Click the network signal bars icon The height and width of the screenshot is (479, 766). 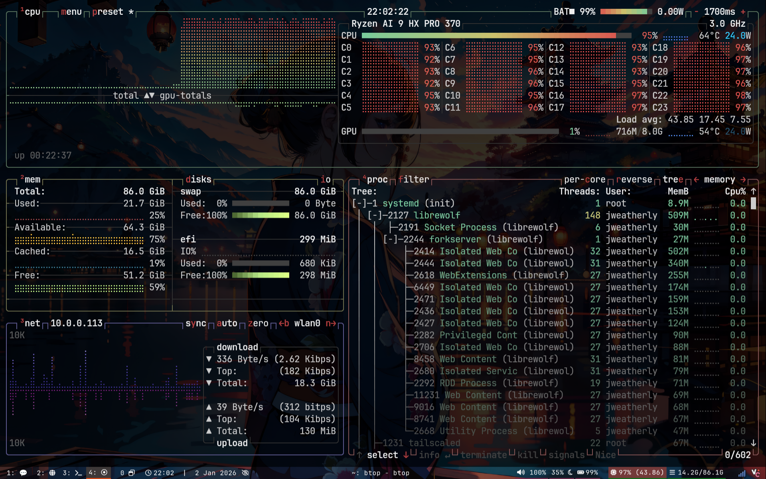pyautogui.click(x=742, y=473)
